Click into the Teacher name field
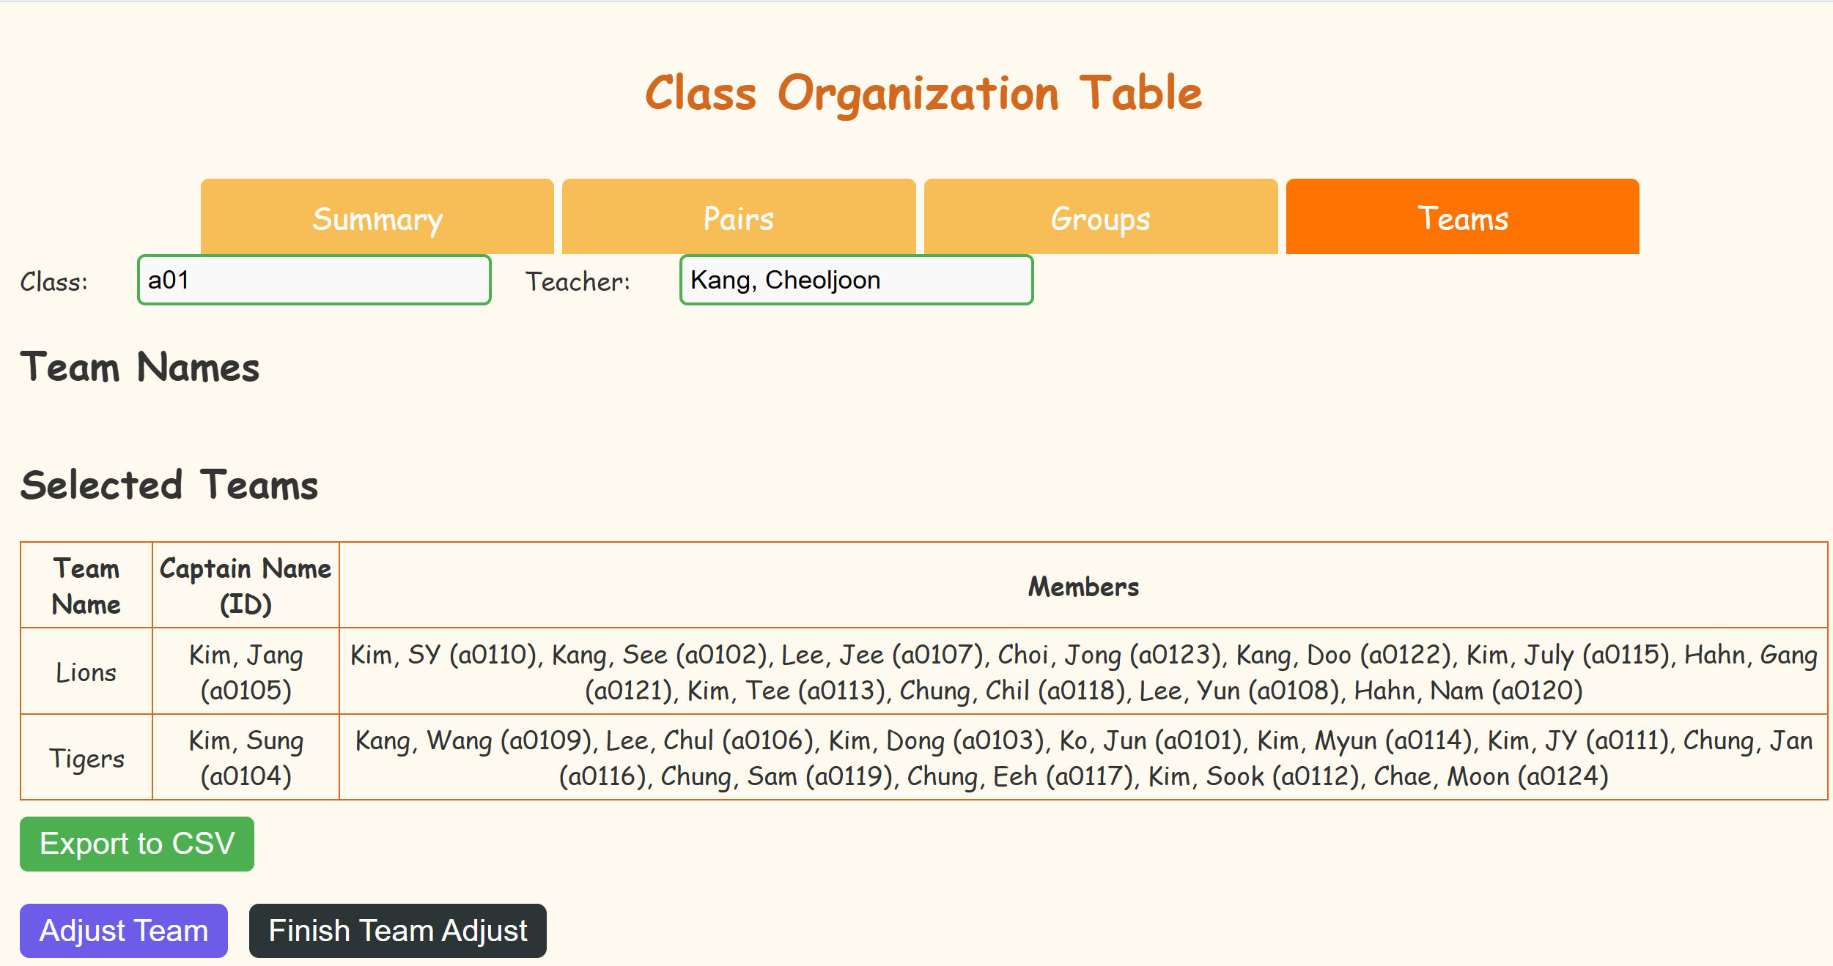This screenshot has width=1833, height=966. pyautogui.click(x=856, y=280)
